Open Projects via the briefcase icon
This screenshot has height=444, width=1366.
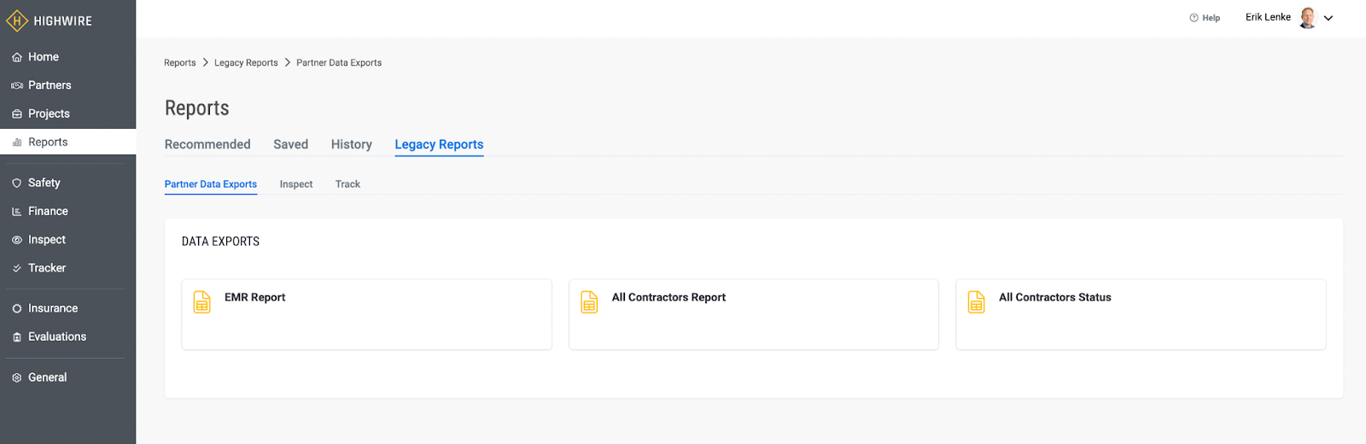[x=17, y=114]
